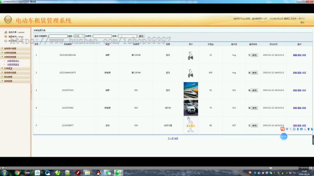Open the QQ penguin taskbar icon
This screenshot has height=176, width=314.
coord(98,173)
